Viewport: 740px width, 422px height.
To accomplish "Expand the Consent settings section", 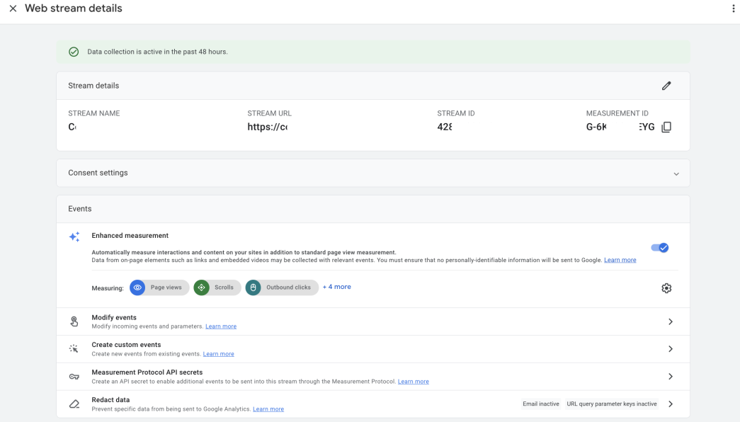I will (676, 173).
